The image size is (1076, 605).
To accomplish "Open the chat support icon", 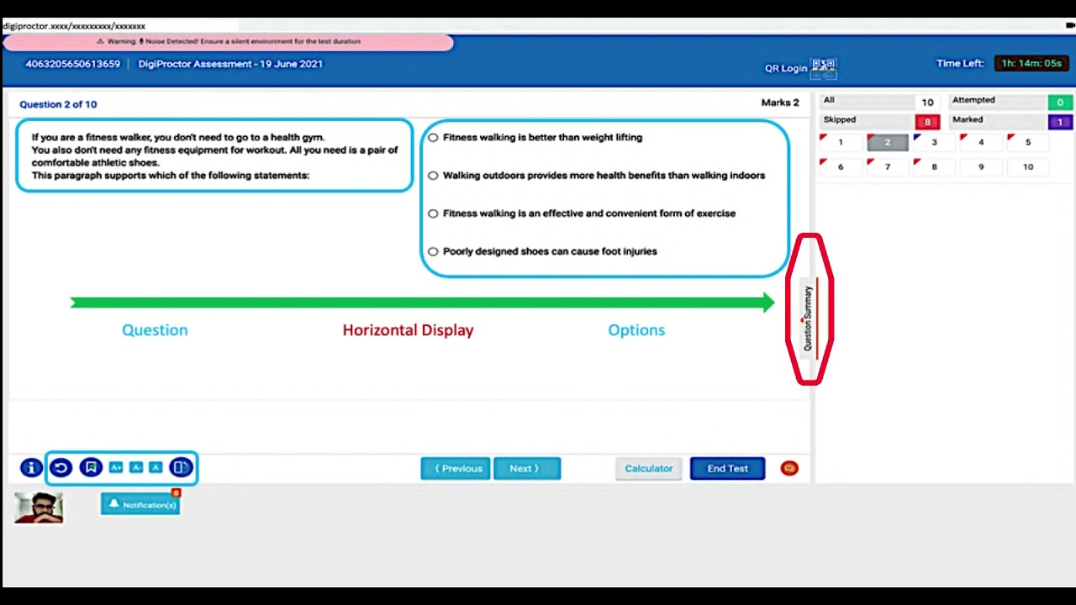I will [789, 469].
